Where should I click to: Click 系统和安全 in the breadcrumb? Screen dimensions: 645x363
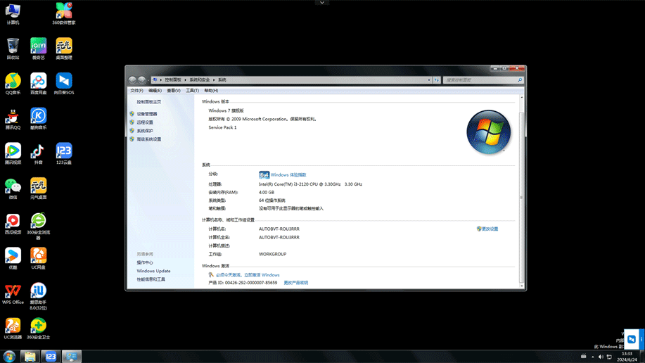200,79
